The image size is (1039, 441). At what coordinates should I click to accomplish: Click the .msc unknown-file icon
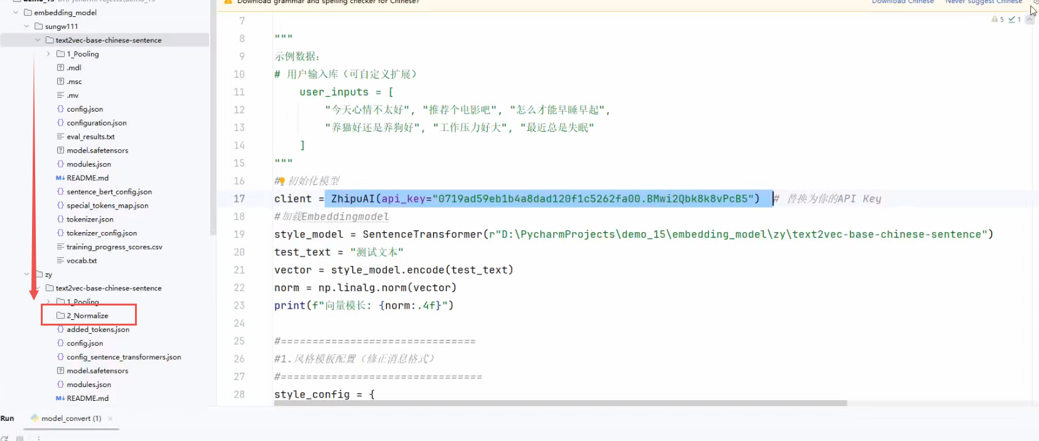point(60,82)
